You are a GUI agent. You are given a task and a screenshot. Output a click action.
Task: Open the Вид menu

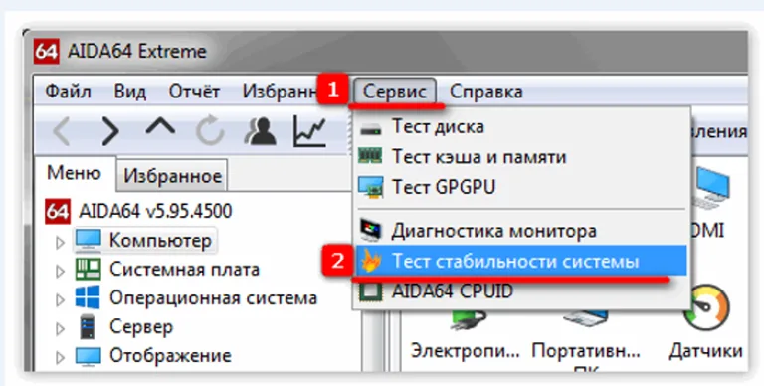[129, 92]
